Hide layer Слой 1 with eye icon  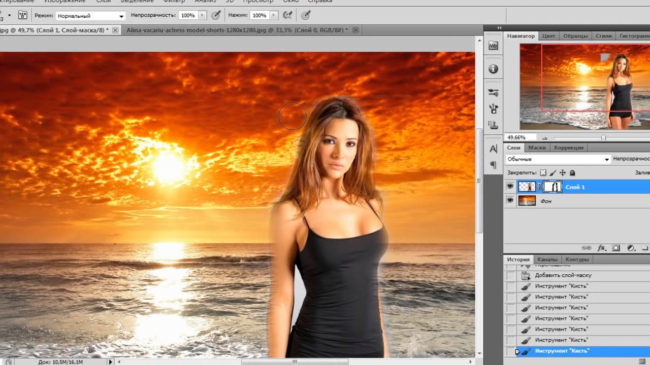point(510,187)
